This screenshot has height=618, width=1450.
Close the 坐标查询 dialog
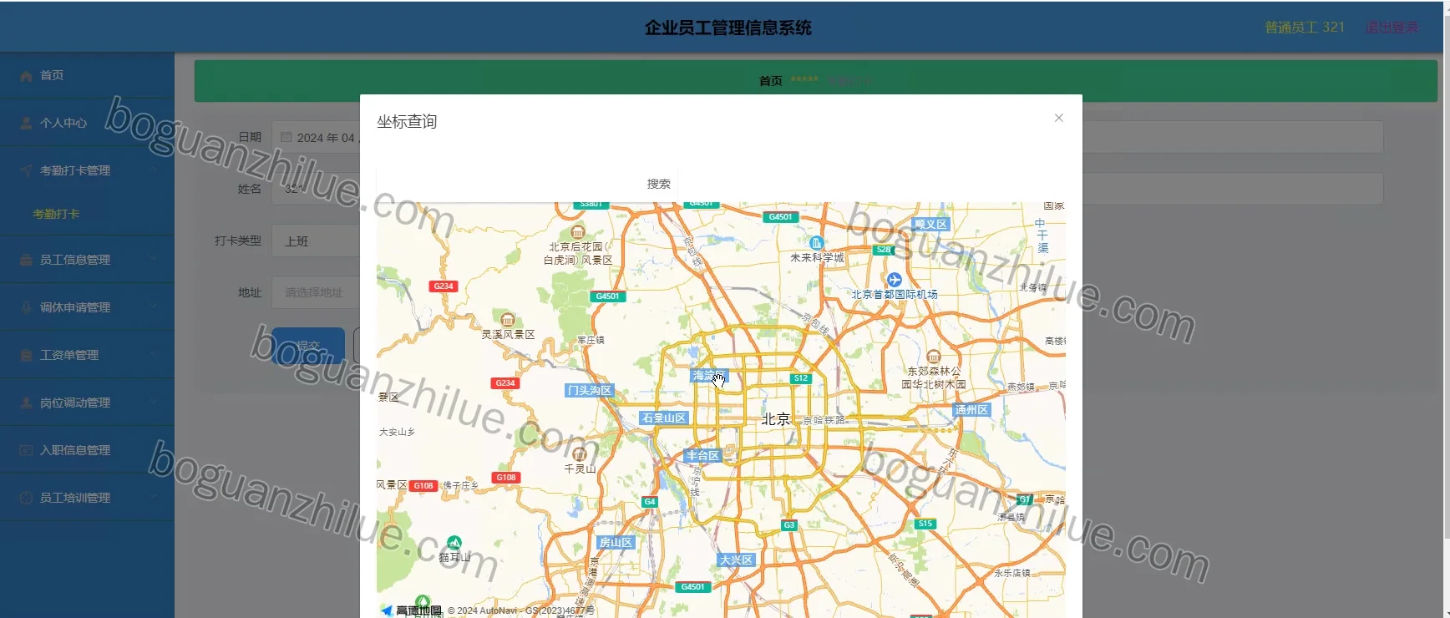click(x=1058, y=118)
